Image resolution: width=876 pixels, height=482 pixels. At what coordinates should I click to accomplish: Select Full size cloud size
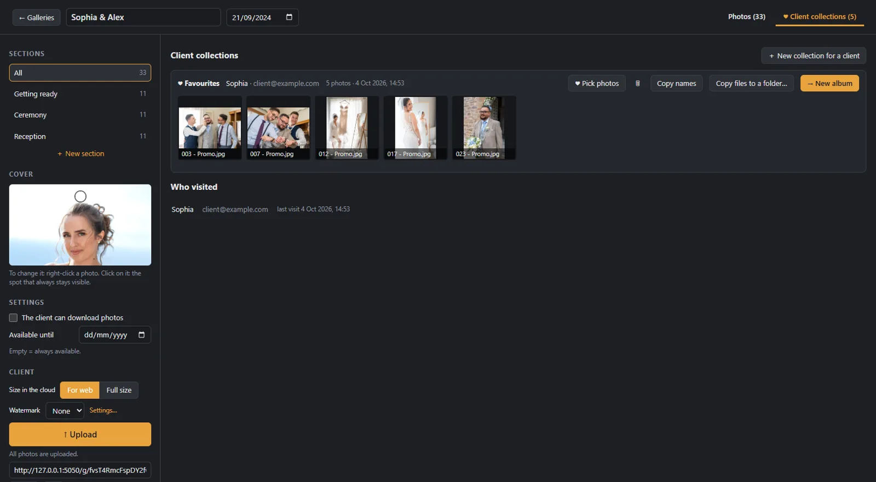(x=119, y=390)
